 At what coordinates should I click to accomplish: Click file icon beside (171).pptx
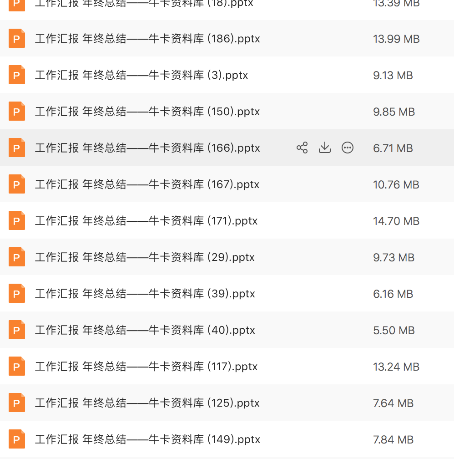click(17, 220)
